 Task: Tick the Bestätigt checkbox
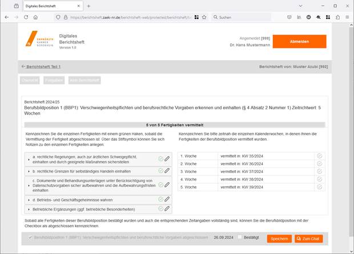tap(240, 237)
